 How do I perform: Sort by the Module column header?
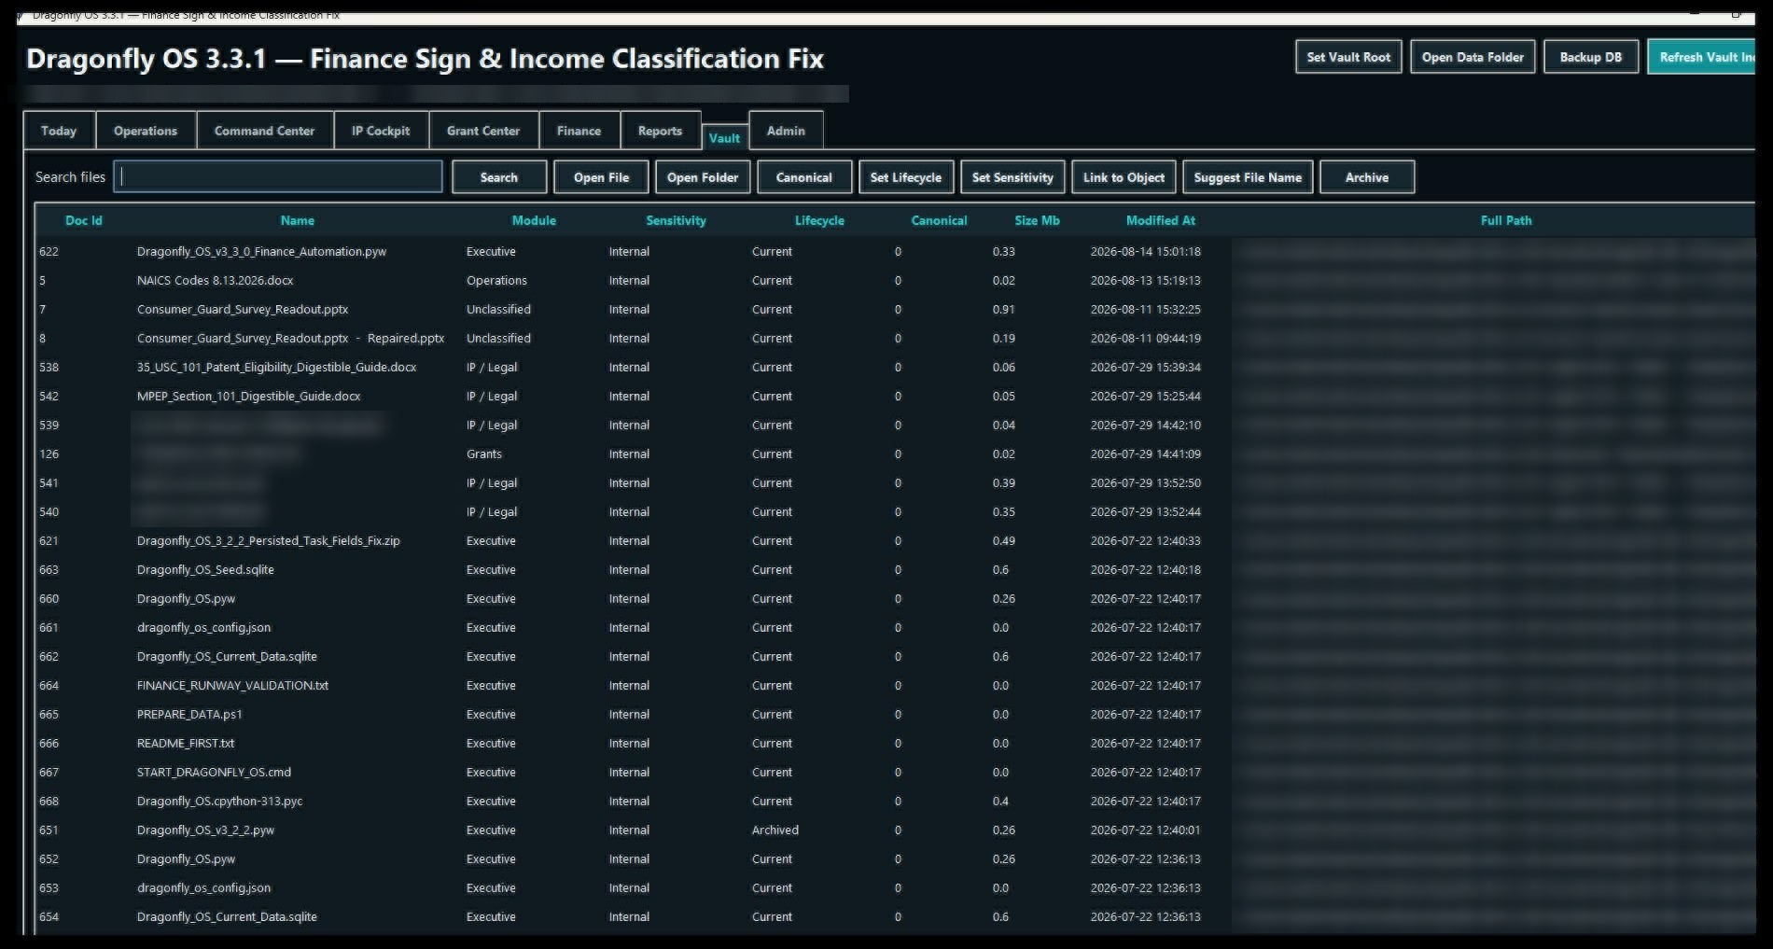[x=534, y=221]
